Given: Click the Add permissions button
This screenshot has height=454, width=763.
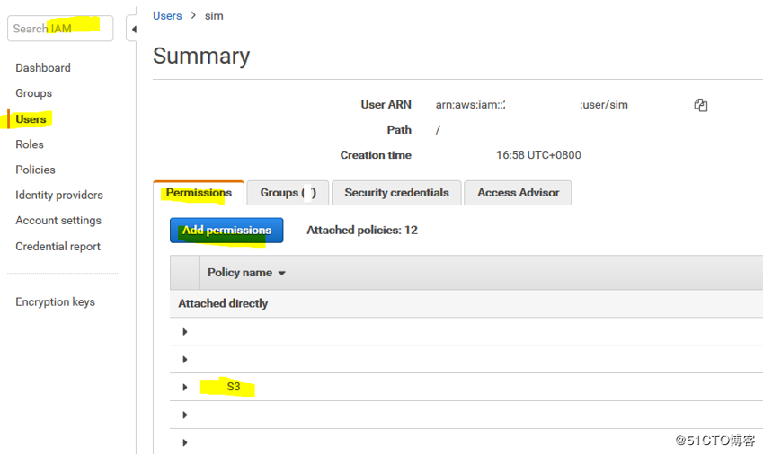Looking at the screenshot, I should [226, 231].
